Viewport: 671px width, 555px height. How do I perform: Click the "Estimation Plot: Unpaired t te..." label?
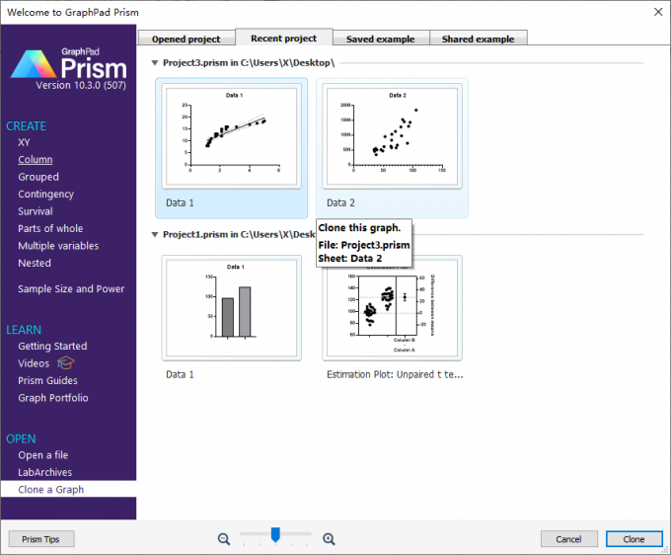tap(395, 374)
